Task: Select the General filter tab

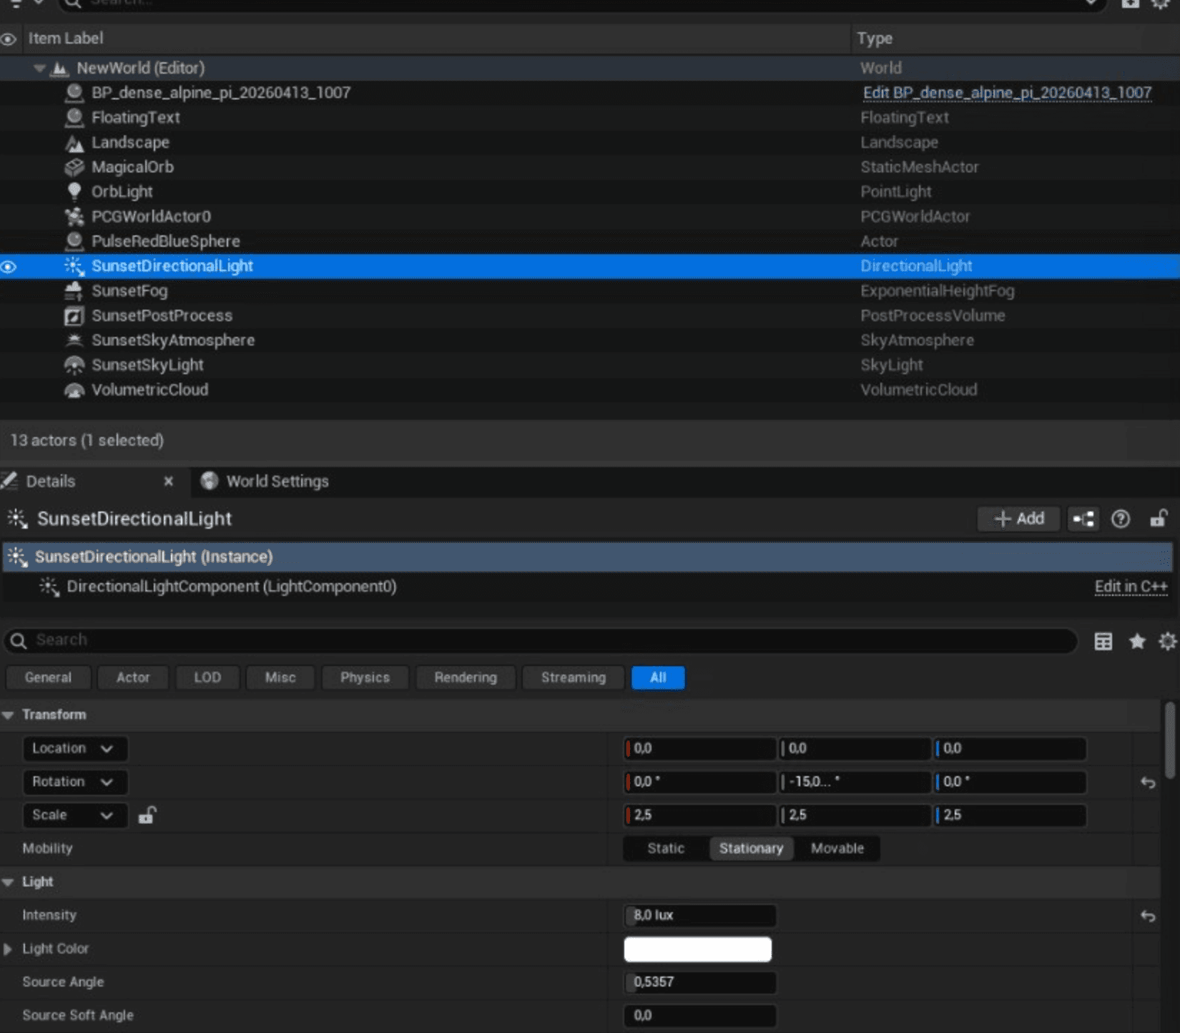Action: pos(48,677)
